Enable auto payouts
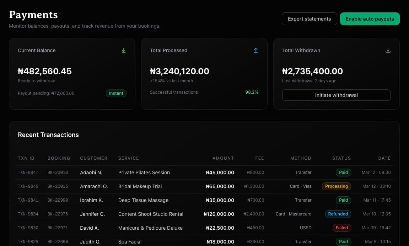This screenshot has height=246, width=409. point(370,18)
